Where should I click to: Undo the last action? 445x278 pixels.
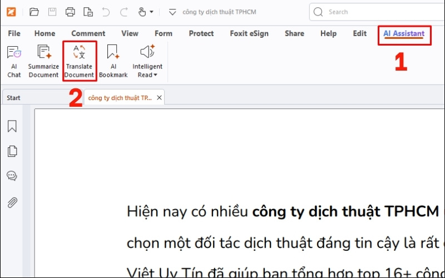tap(106, 12)
